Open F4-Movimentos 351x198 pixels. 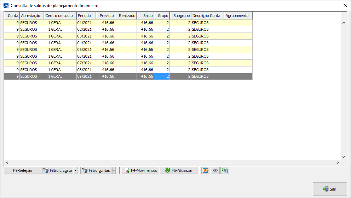(140, 170)
